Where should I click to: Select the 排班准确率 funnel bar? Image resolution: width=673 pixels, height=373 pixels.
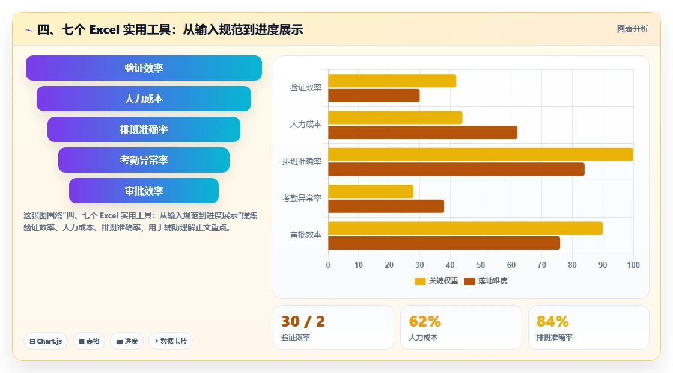(144, 129)
